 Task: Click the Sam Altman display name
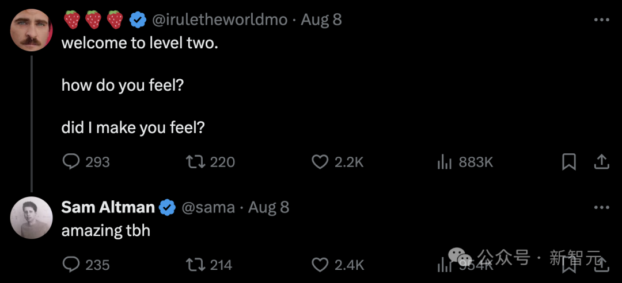[108, 207]
